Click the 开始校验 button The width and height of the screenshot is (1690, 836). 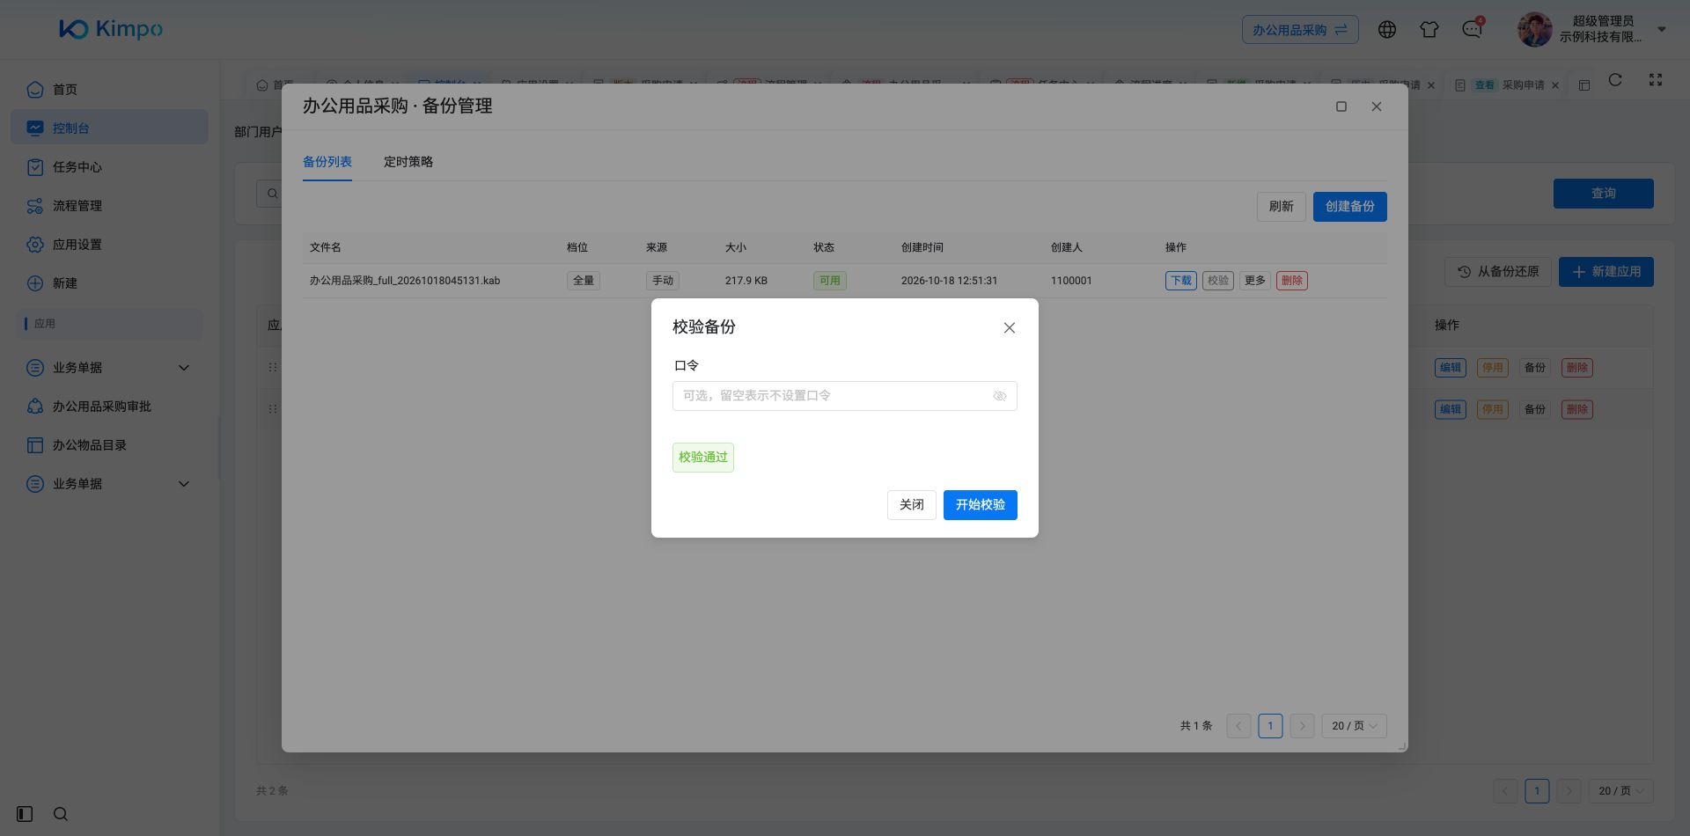(981, 505)
